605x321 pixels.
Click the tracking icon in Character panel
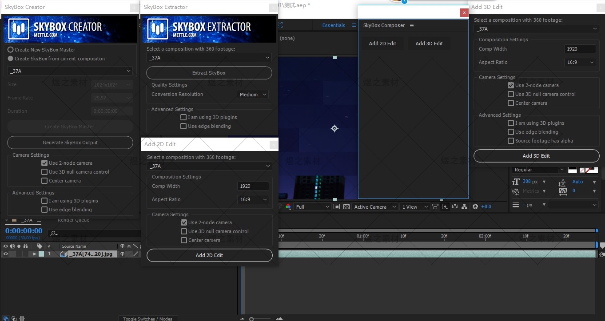[x=563, y=192]
